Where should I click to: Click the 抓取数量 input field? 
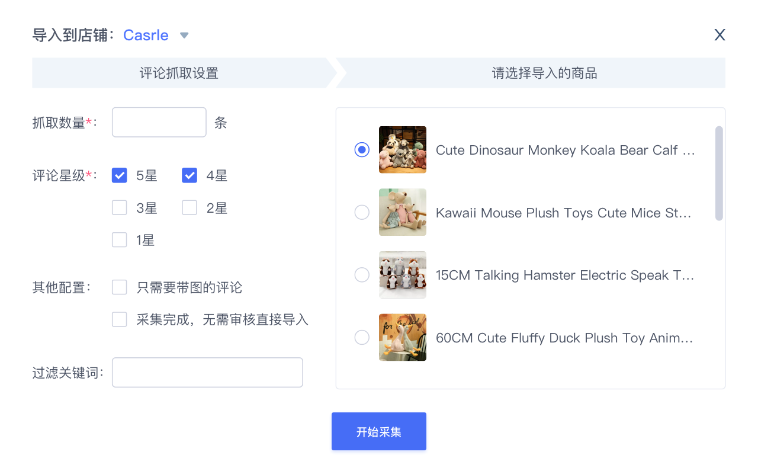coord(159,122)
